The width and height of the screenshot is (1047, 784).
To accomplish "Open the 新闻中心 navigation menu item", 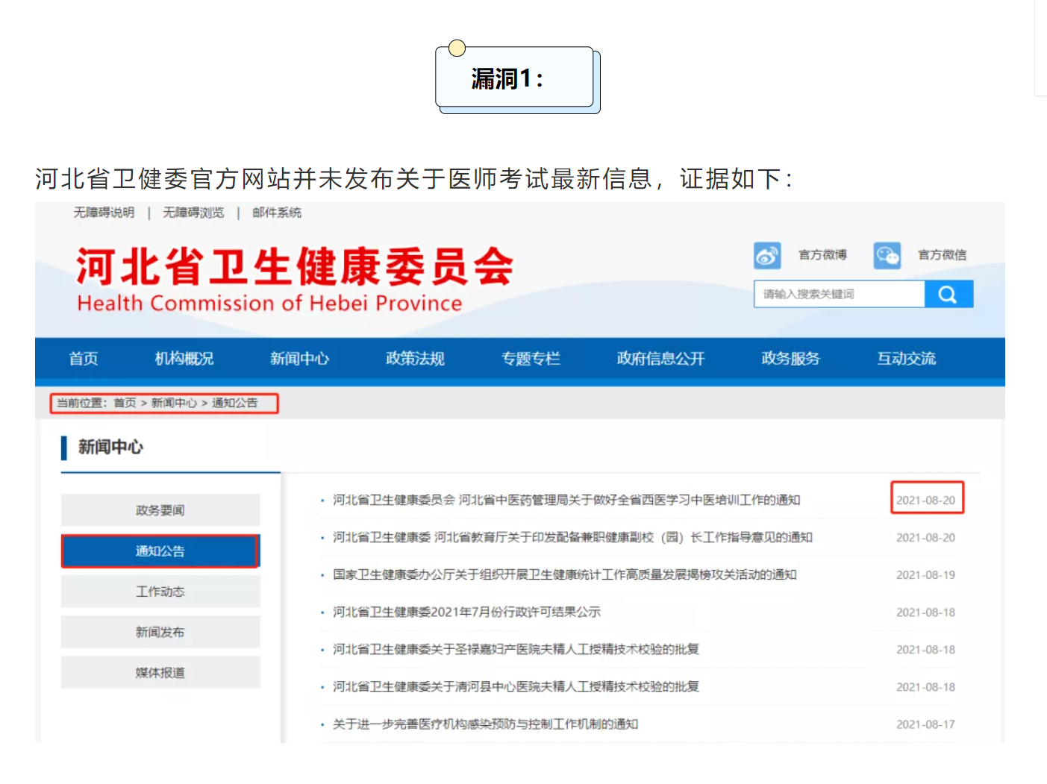I will click(x=299, y=359).
